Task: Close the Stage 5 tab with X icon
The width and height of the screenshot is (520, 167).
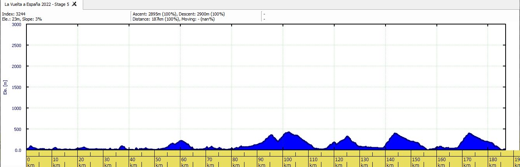Action: click(x=74, y=4)
